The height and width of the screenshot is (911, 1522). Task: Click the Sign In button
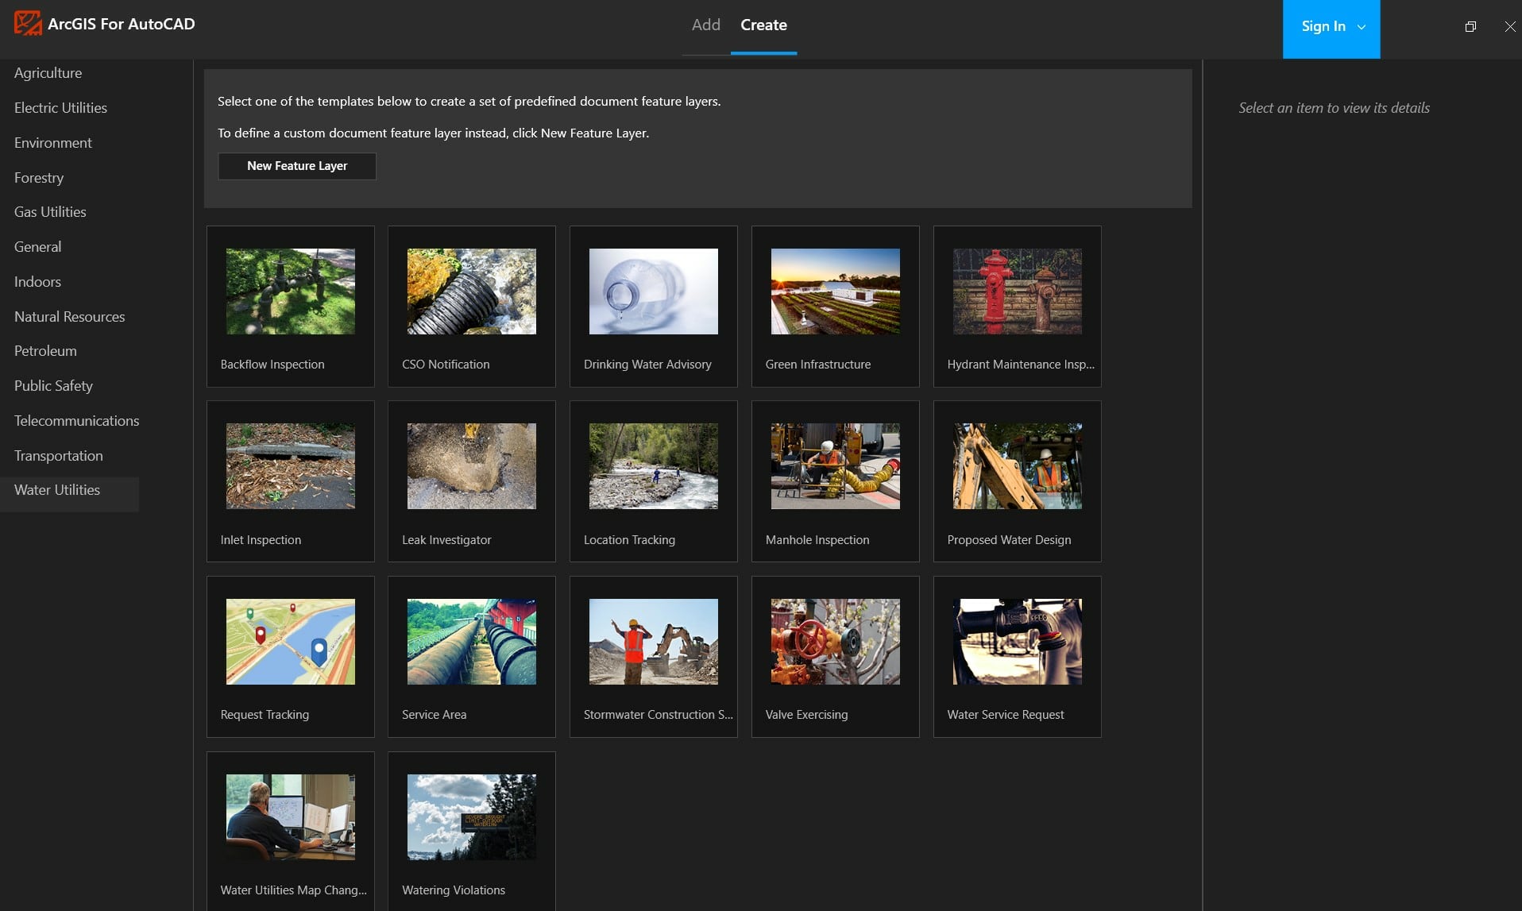point(1331,29)
